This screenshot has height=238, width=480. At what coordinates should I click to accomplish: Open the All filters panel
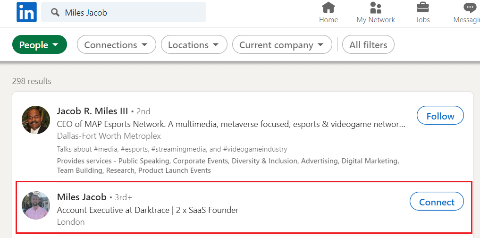[x=368, y=45]
